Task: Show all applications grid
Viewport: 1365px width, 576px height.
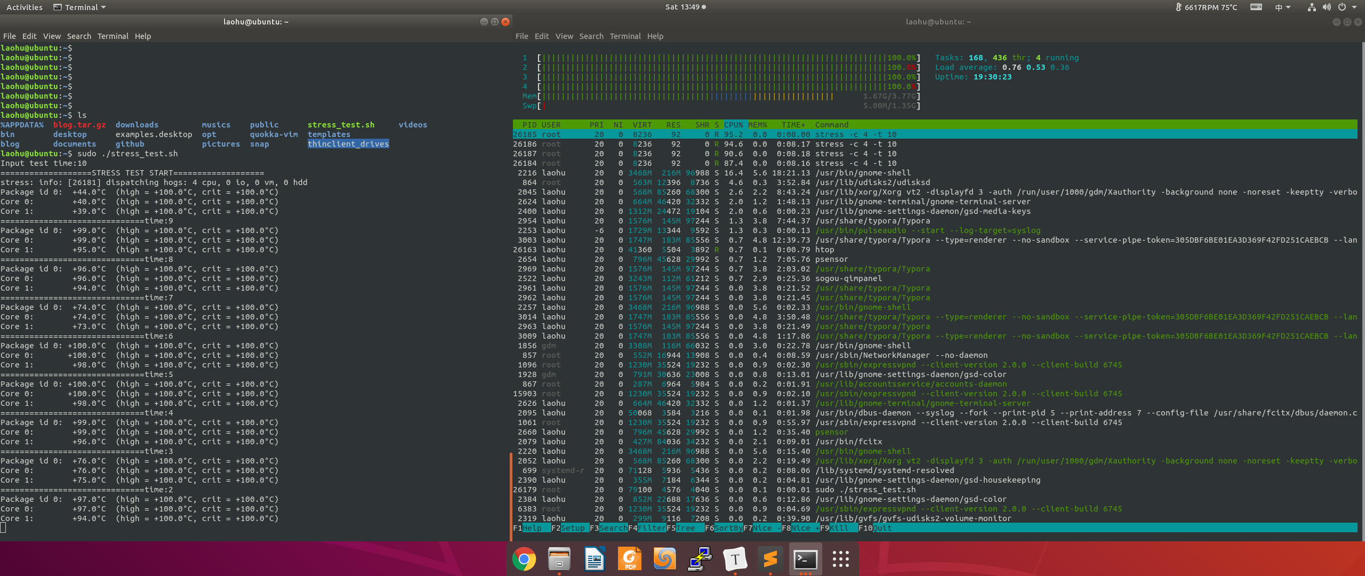Action: click(x=840, y=559)
